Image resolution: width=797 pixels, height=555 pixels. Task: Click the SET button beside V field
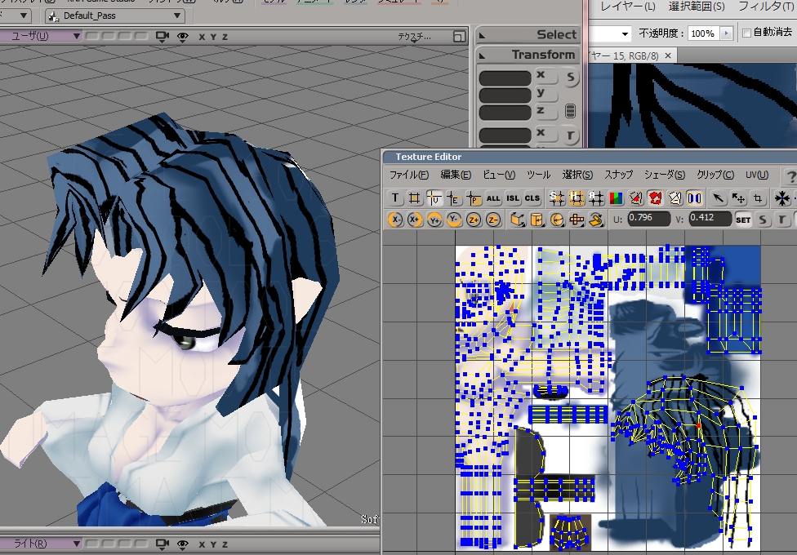(743, 220)
